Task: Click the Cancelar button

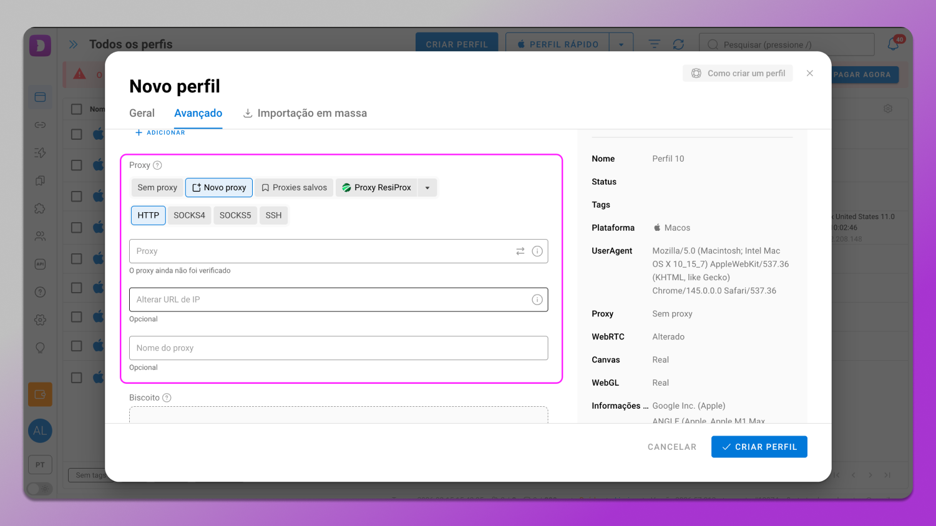Action: click(x=671, y=447)
